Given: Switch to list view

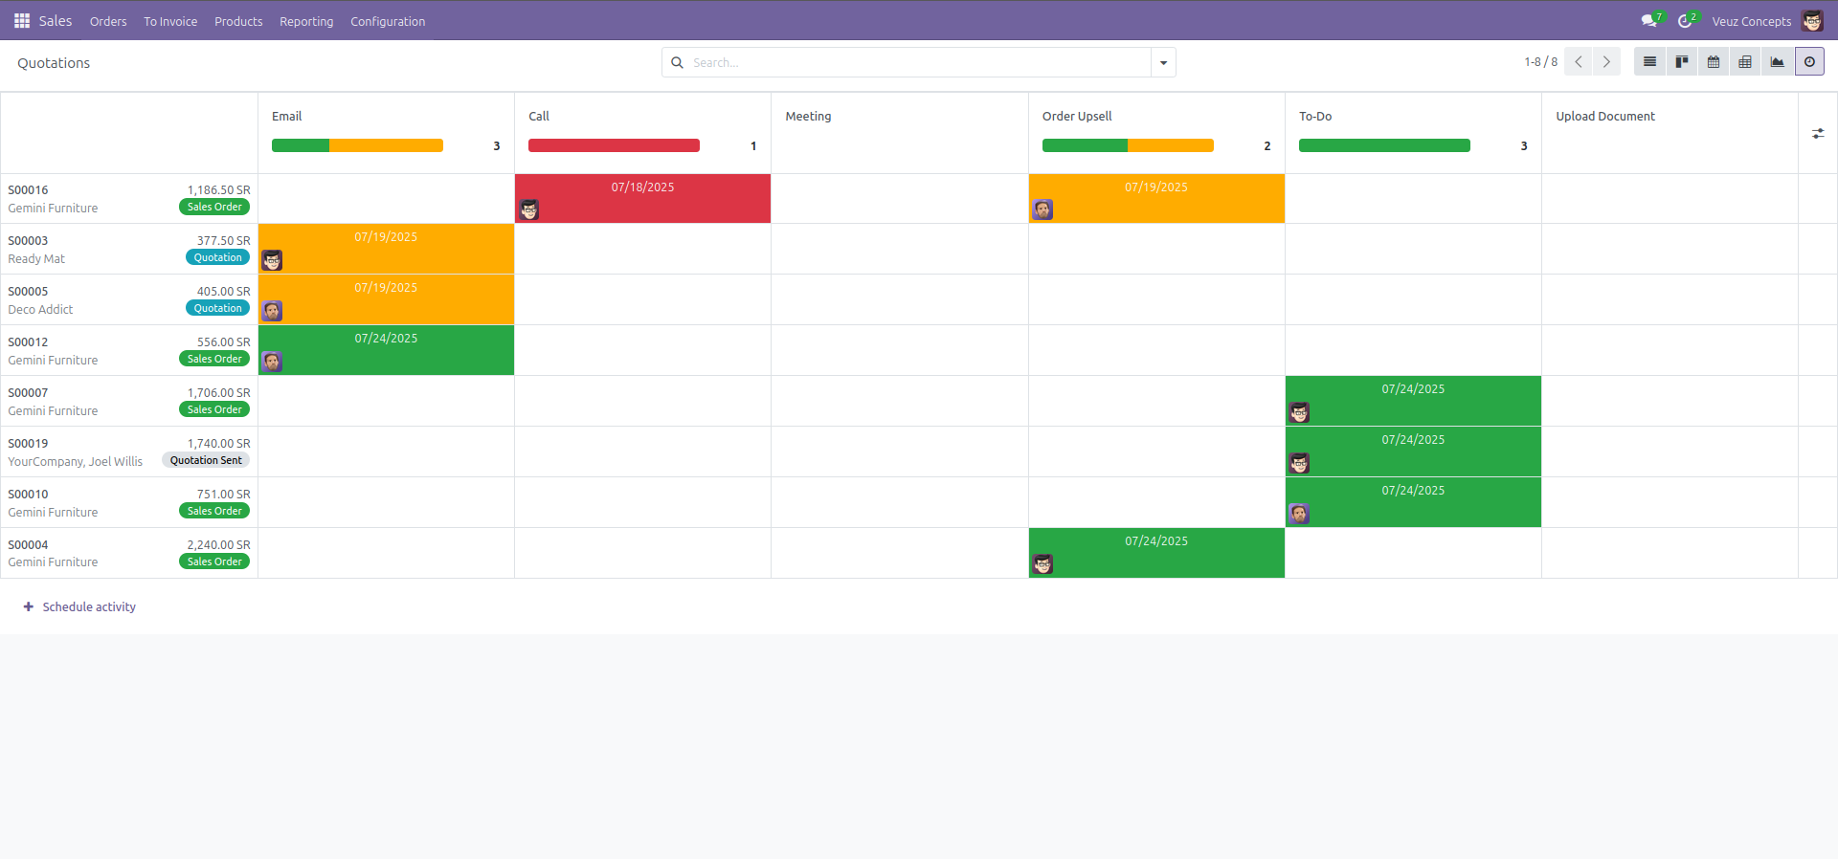Looking at the screenshot, I should (x=1649, y=62).
